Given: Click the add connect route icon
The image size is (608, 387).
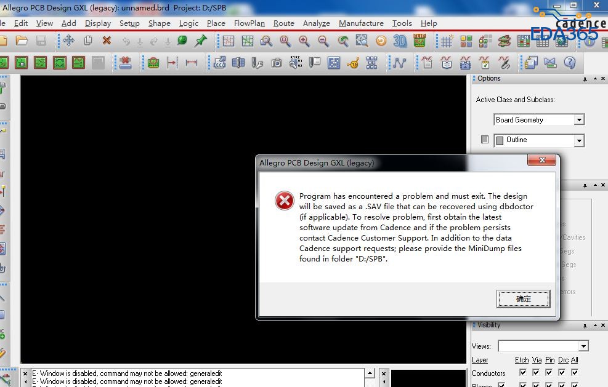Looking at the screenshot, I should pos(399,63).
